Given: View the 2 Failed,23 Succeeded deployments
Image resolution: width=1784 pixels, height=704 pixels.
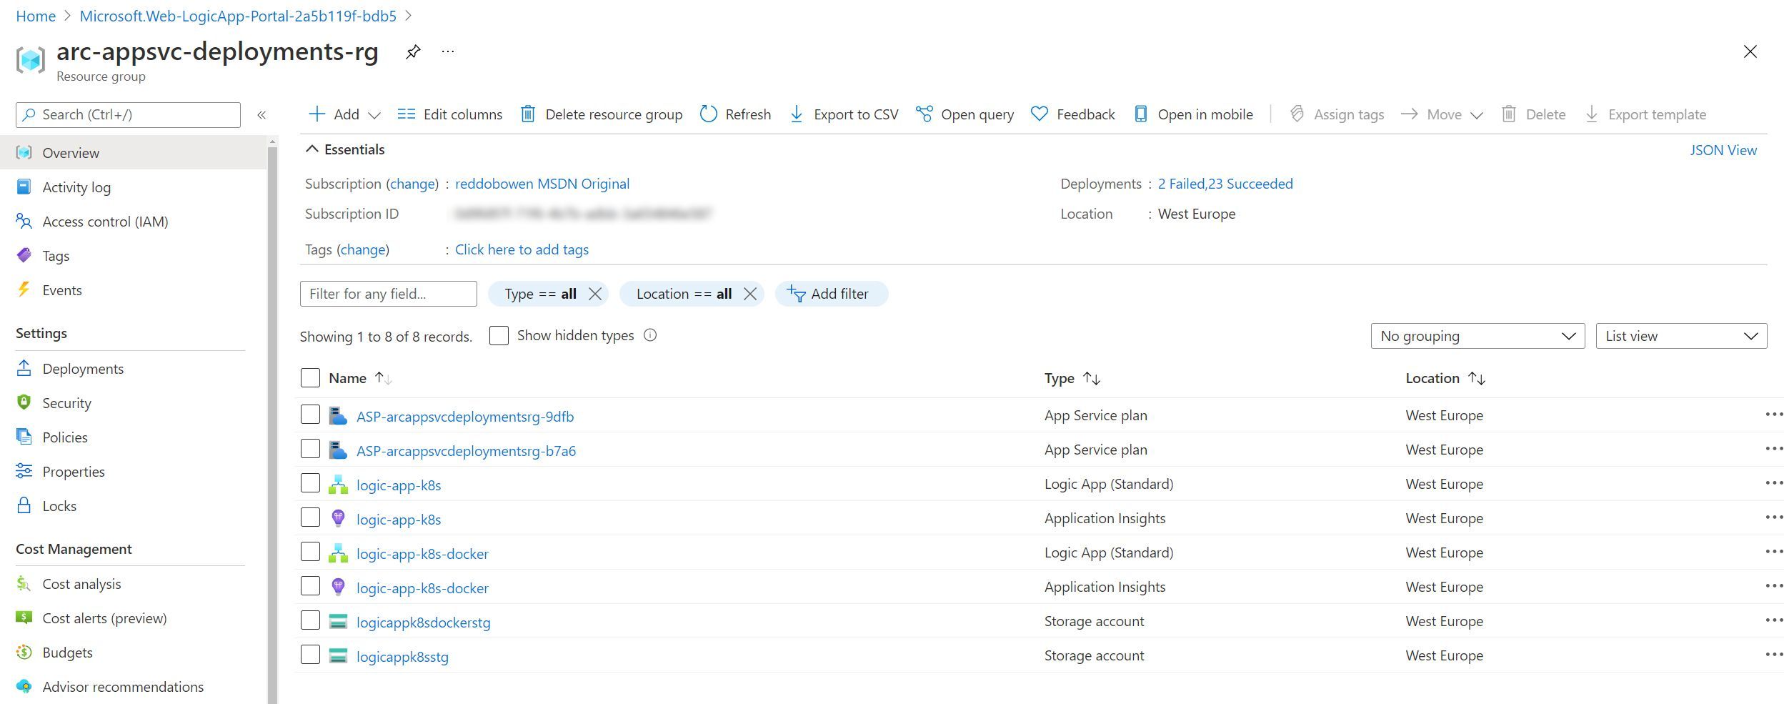Looking at the screenshot, I should [1225, 184].
